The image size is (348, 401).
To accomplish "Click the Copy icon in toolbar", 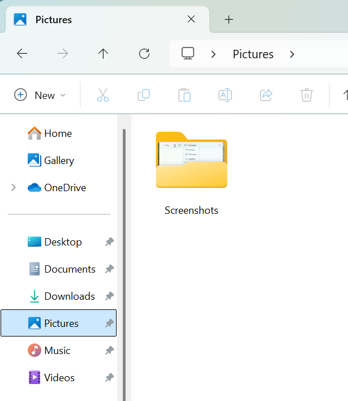I will pyautogui.click(x=144, y=95).
